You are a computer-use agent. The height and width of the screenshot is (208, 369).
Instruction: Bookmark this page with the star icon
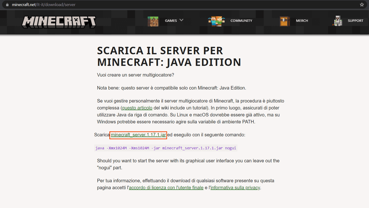(362, 5)
